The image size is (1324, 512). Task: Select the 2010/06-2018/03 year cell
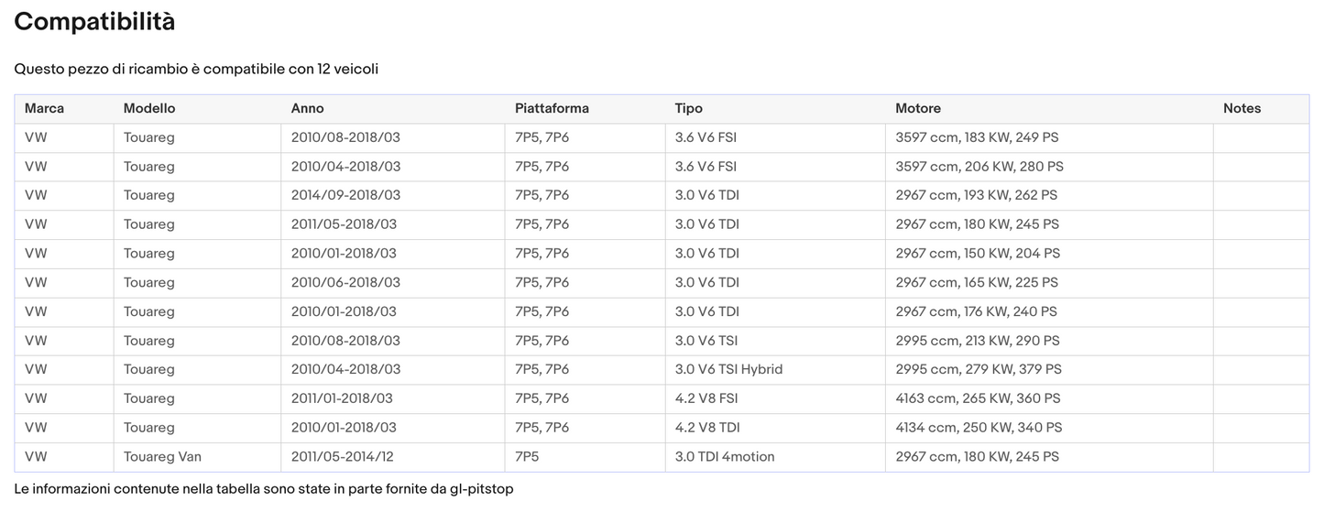(345, 282)
